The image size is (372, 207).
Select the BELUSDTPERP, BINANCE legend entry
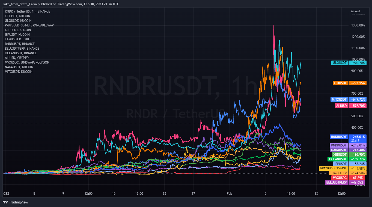click(22, 49)
